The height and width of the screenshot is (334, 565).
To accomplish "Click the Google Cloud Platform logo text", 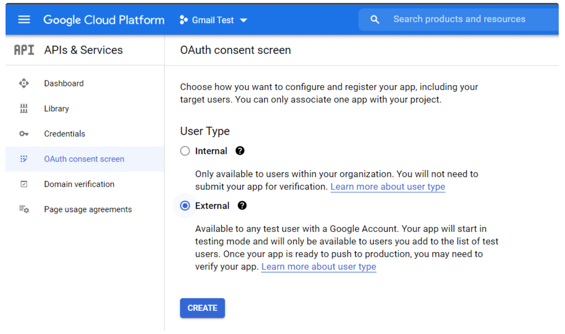I will pos(104,20).
